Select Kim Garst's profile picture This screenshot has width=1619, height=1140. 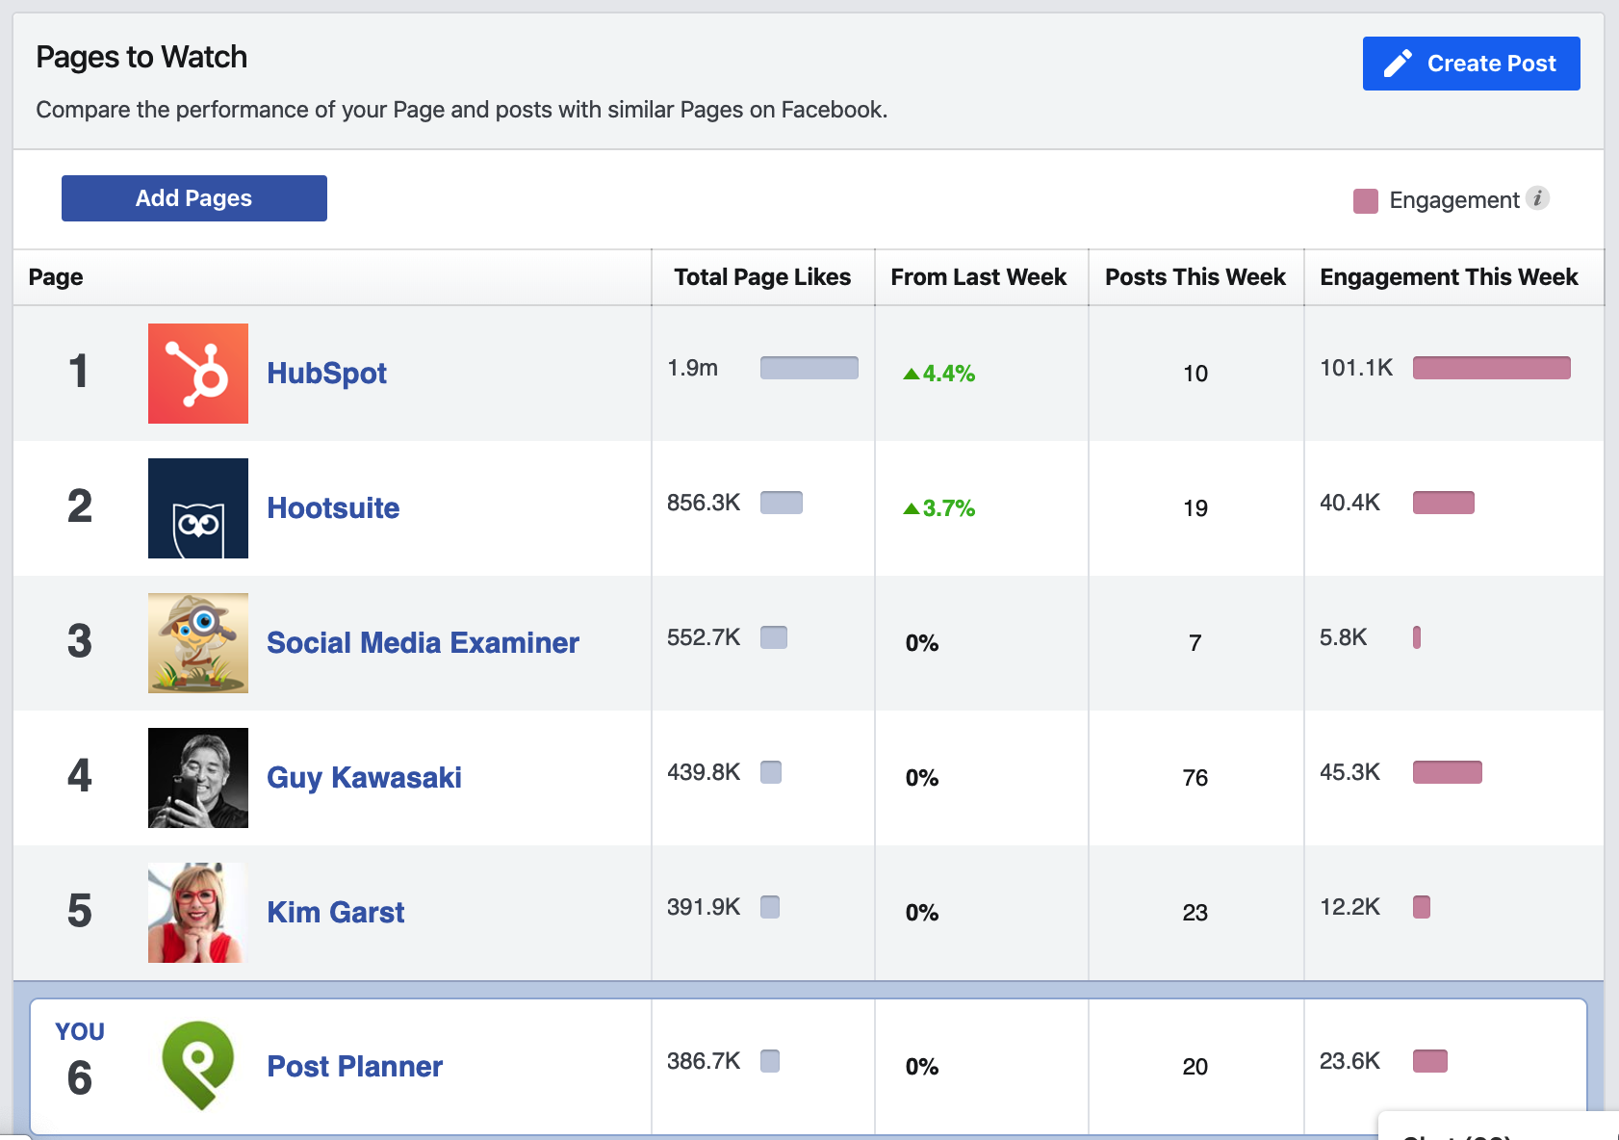click(x=196, y=912)
